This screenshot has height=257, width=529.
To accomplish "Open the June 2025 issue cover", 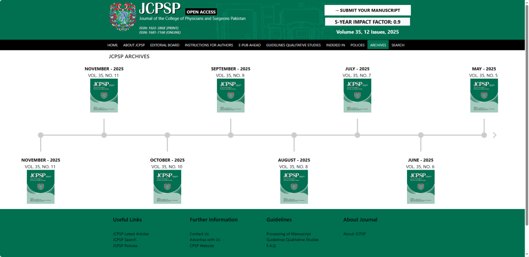I will coord(421,187).
